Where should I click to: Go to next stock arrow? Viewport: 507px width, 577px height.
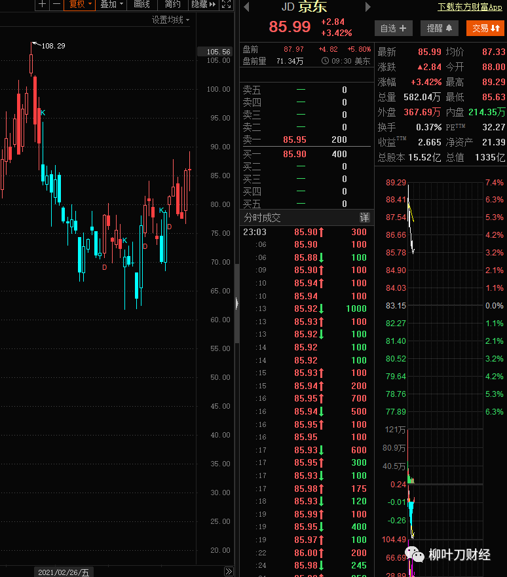tap(367, 7)
